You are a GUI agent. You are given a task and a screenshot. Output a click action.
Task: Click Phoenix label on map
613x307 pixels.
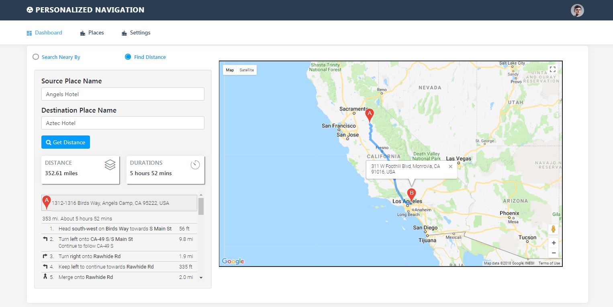click(509, 213)
